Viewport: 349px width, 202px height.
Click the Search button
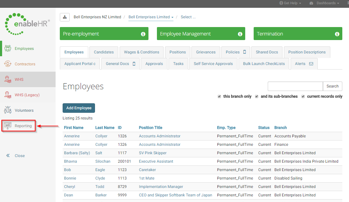pos(332,86)
